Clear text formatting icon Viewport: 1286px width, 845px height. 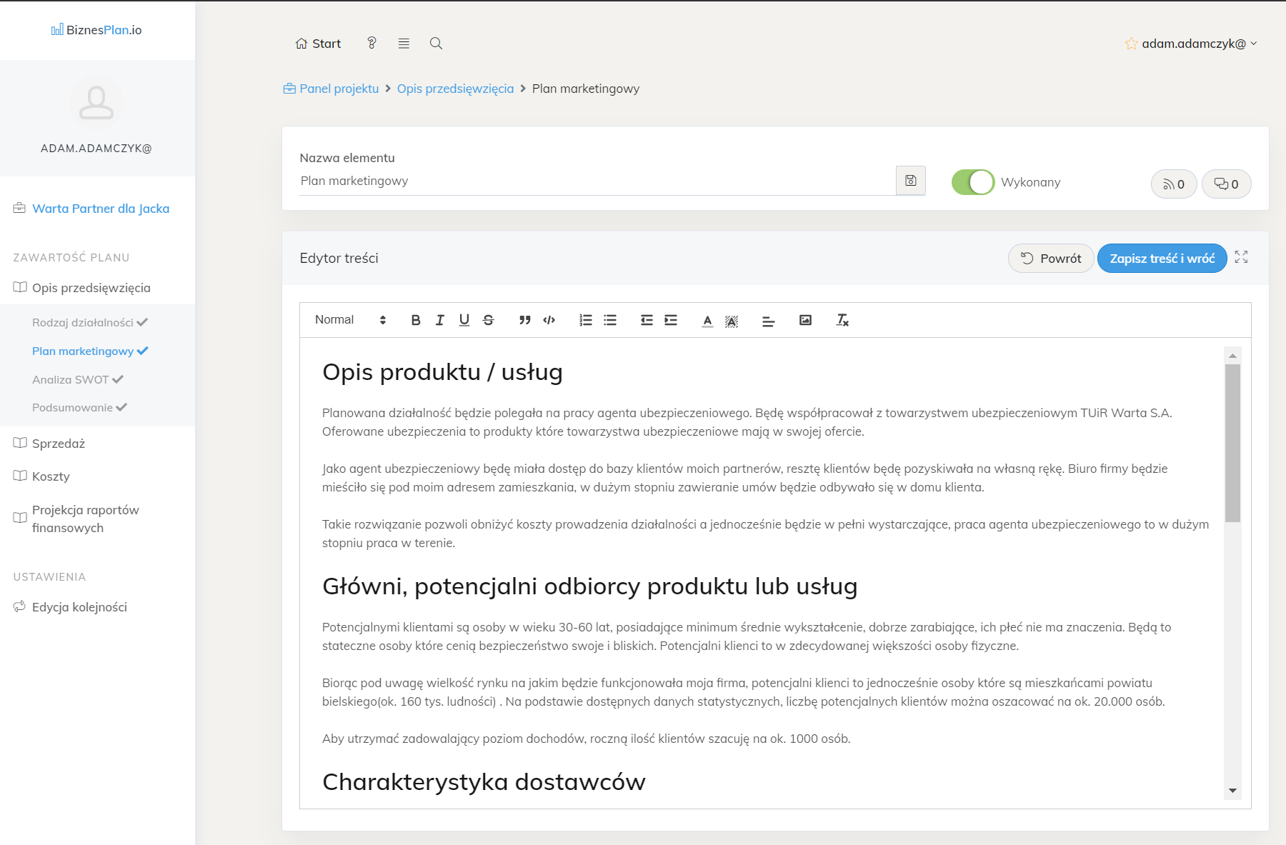pyautogui.click(x=842, y=320)
